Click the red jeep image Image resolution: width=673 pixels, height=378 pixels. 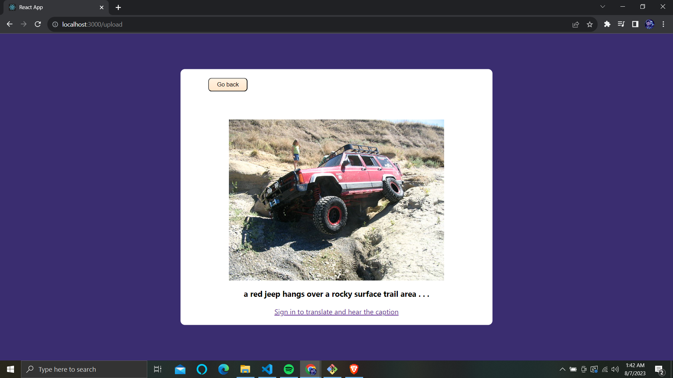pos(336,200)
